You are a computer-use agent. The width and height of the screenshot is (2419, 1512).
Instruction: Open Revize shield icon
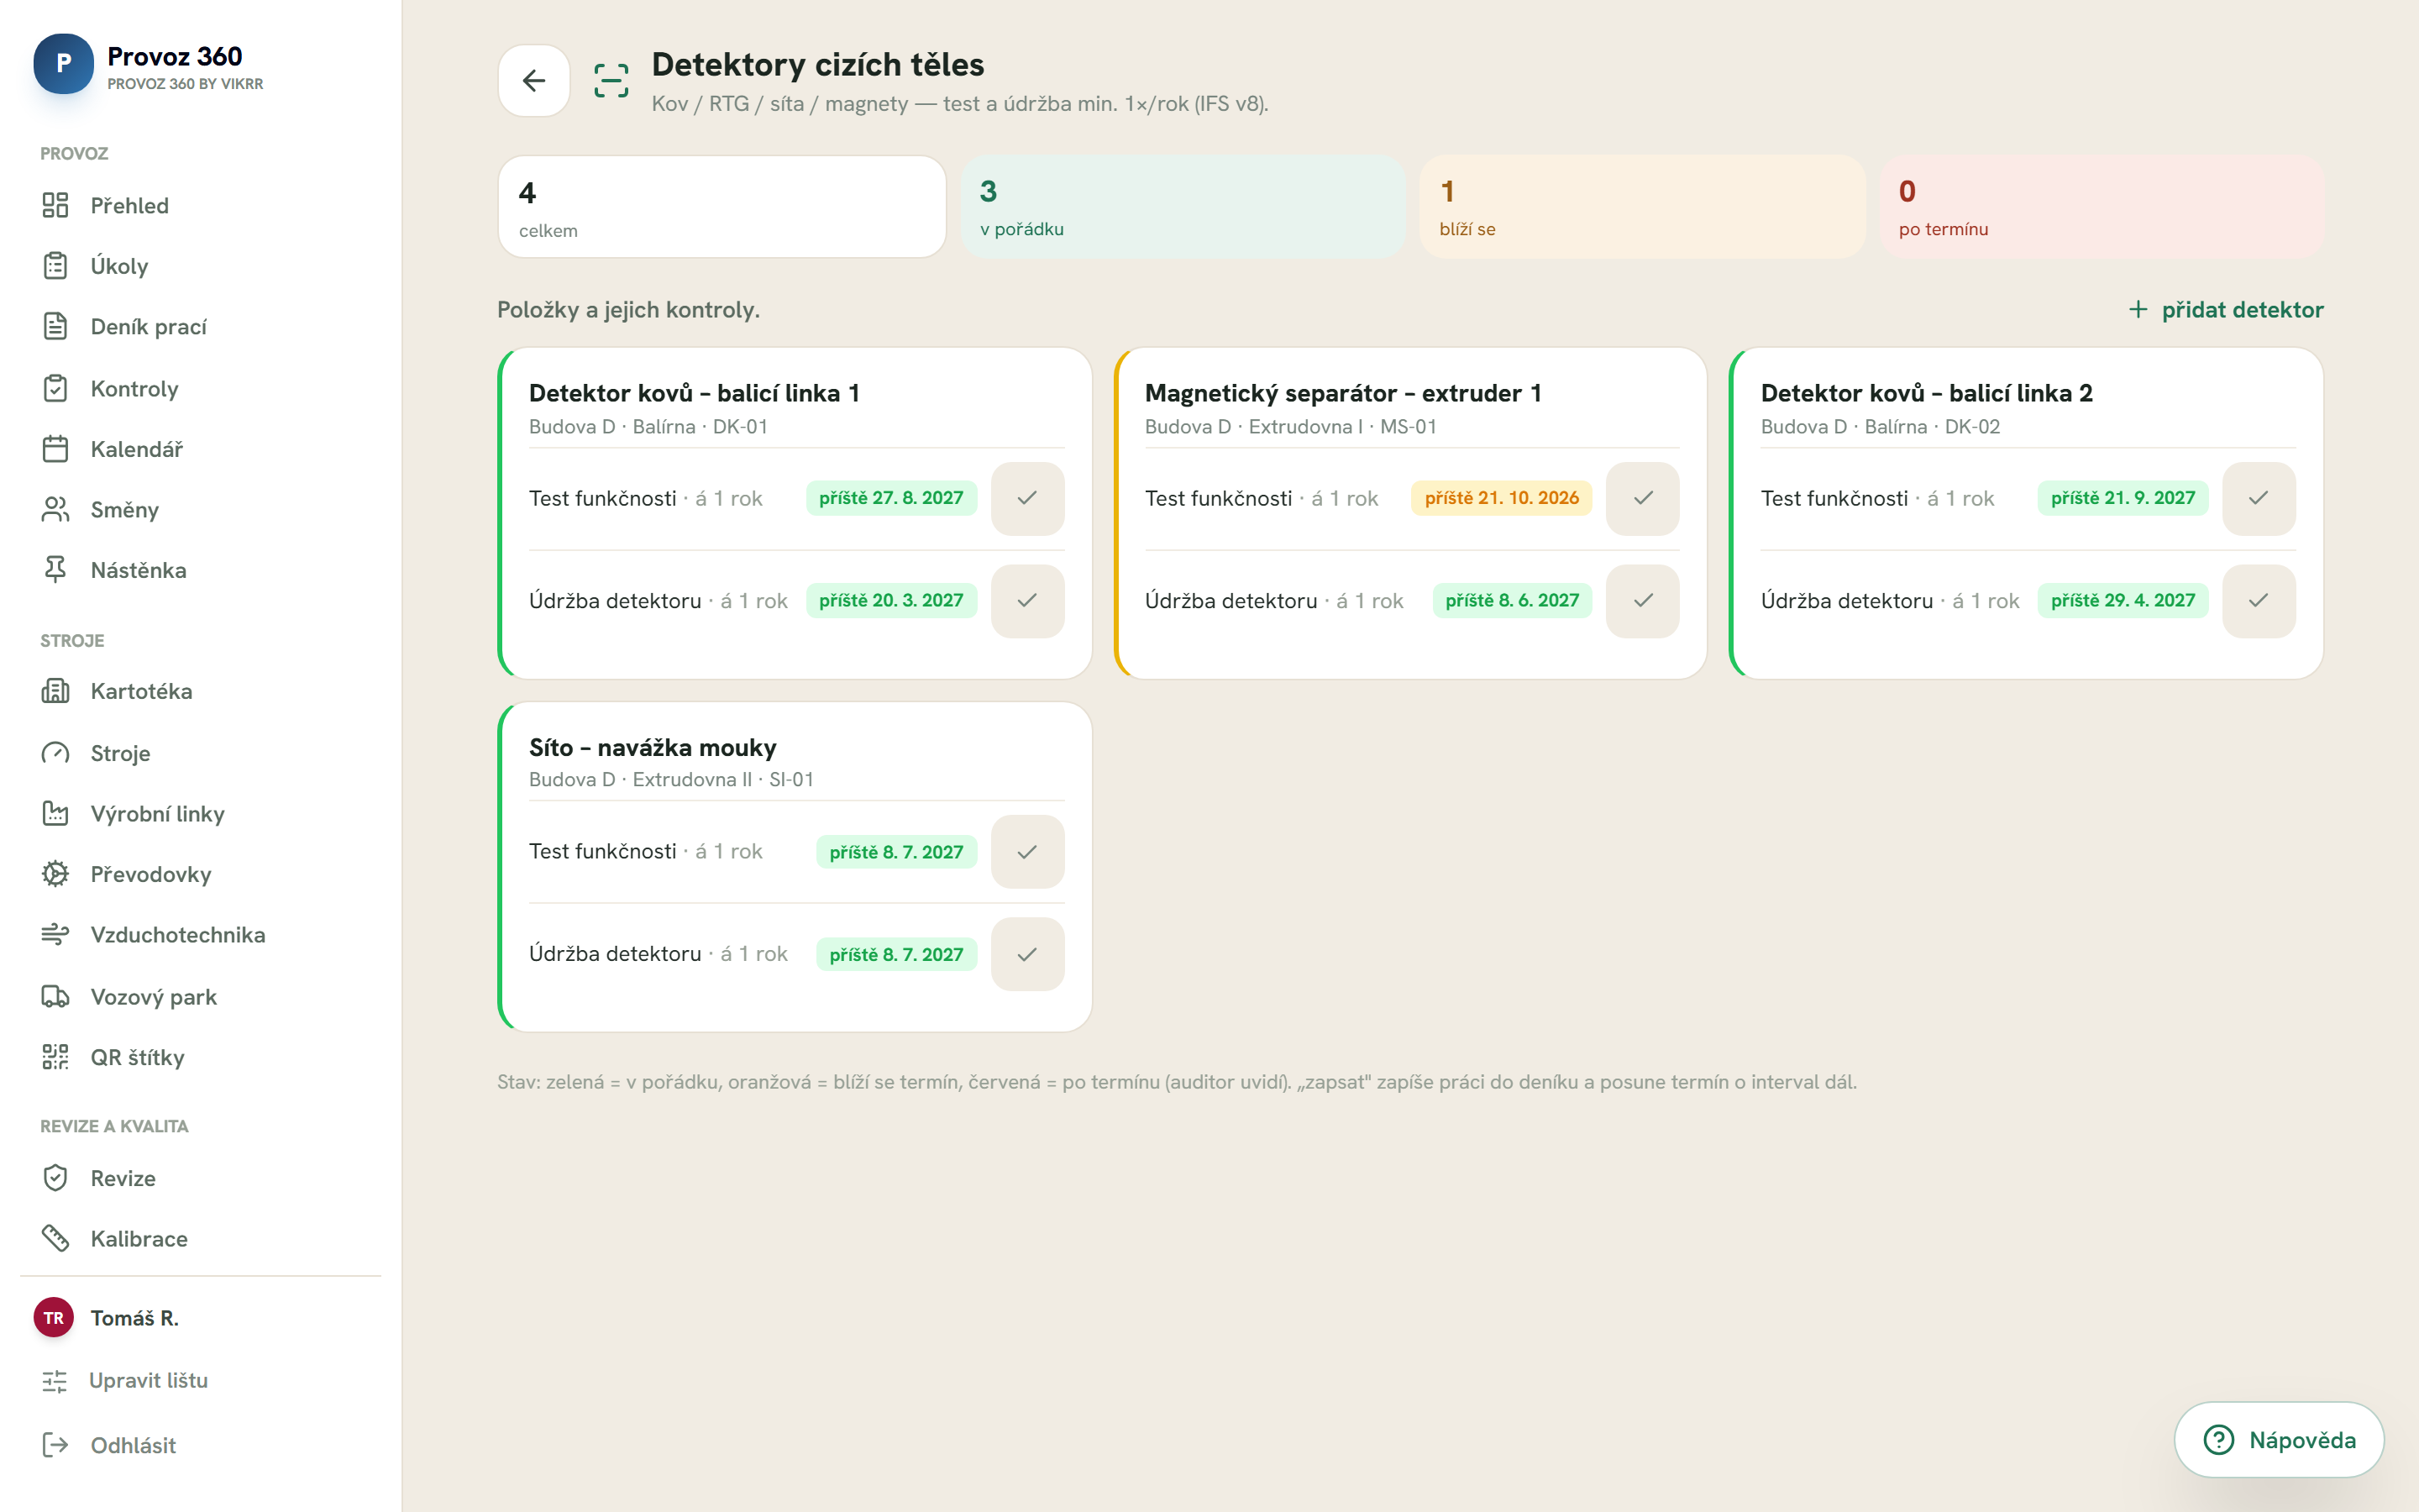(x=55, y=1178)
